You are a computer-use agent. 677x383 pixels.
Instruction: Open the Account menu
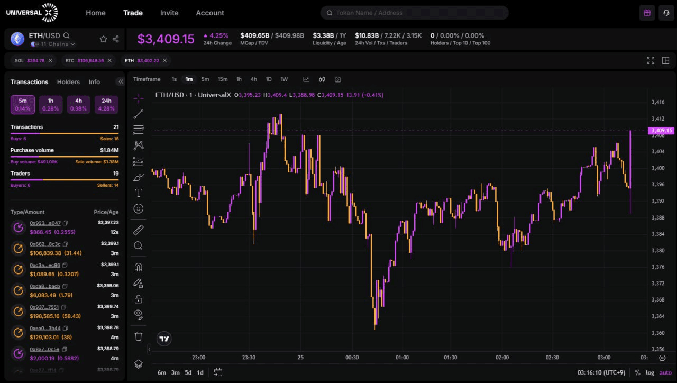point(210,13)
